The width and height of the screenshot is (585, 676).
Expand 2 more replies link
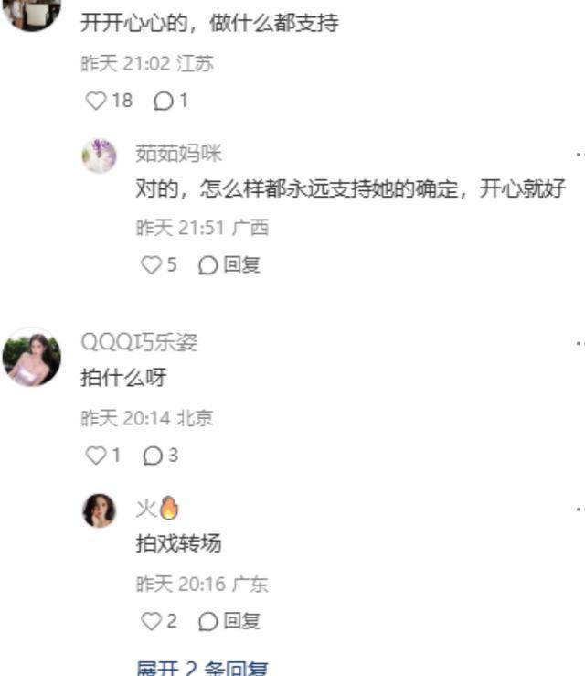tap(202, 668)
